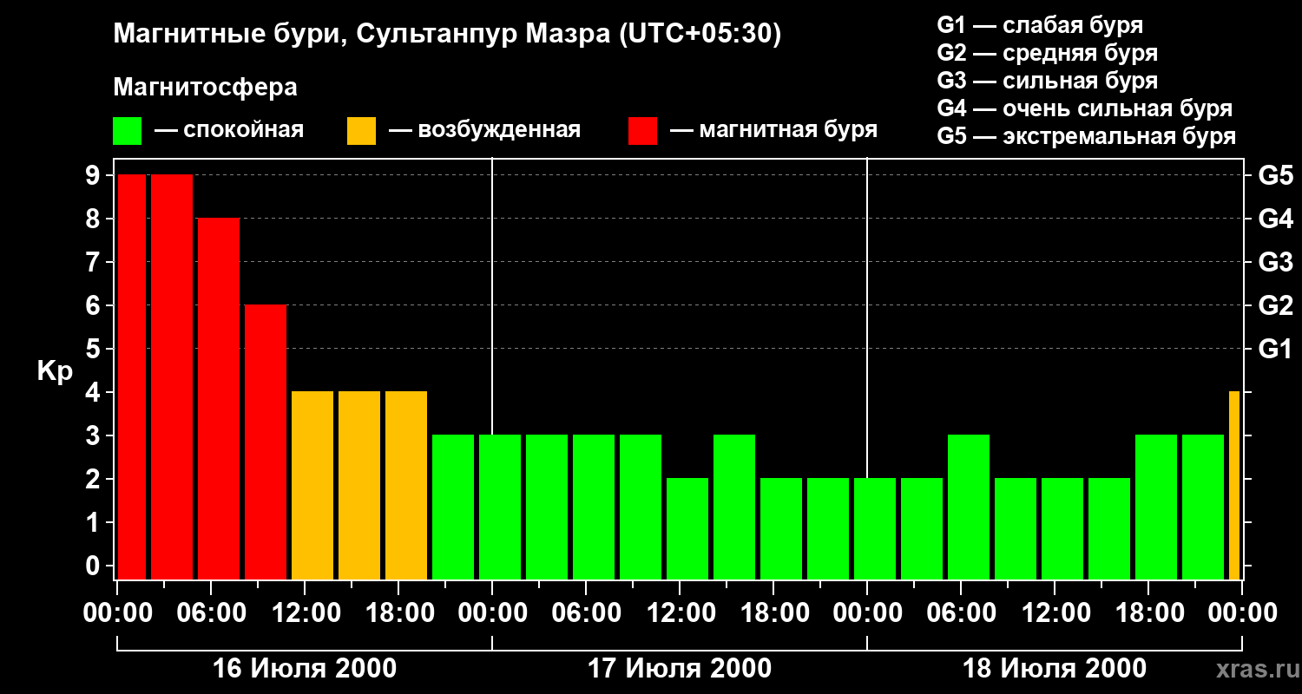Click the '06:00' time label for 16 July
Screen dimensions: 1302x694
211,613
